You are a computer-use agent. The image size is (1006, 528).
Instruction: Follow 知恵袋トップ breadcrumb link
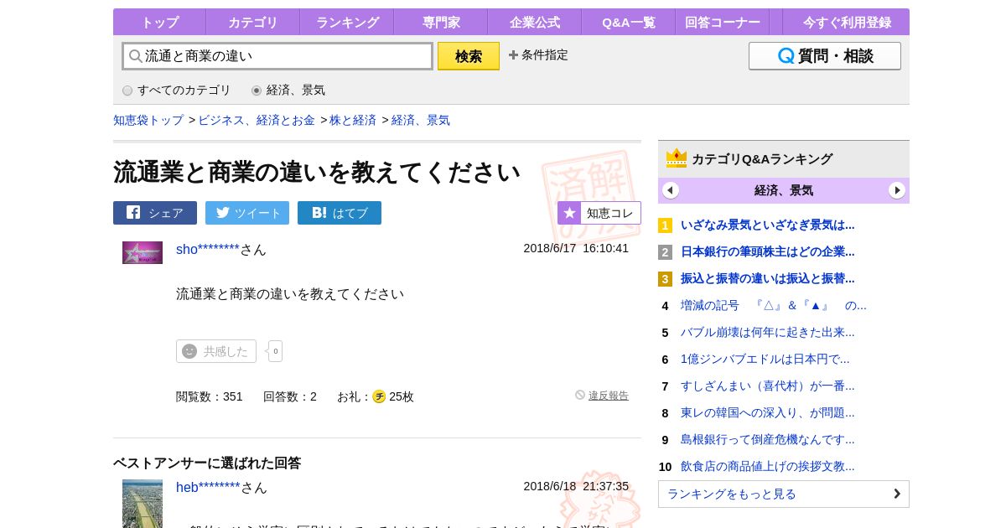point(148,120)
